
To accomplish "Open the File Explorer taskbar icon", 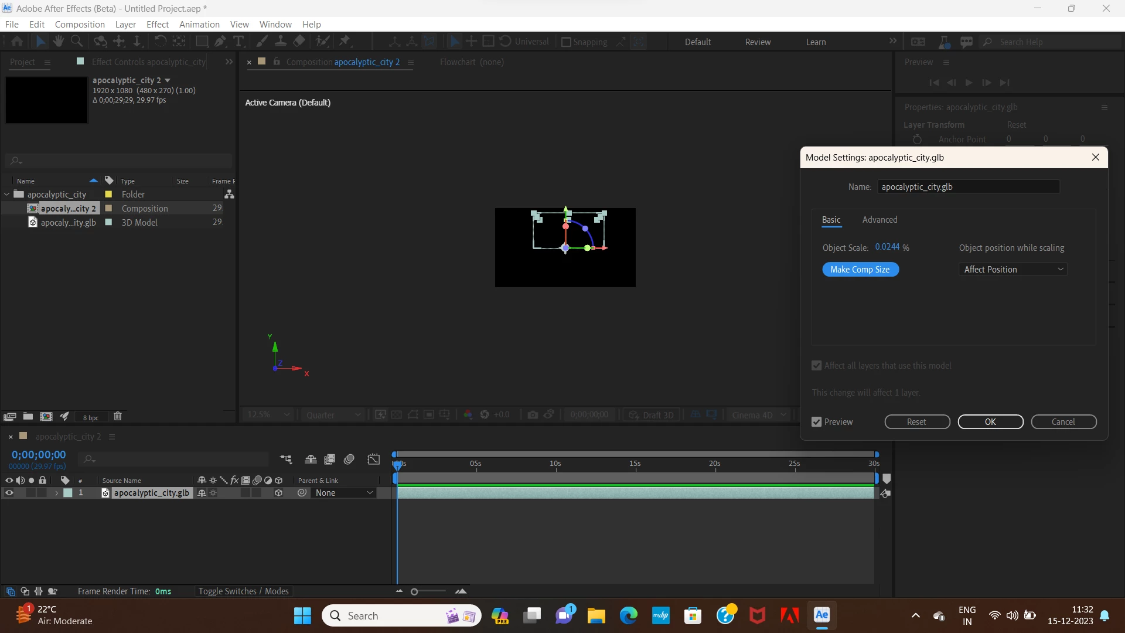I will pyautogui.click(x=596, y=615).
